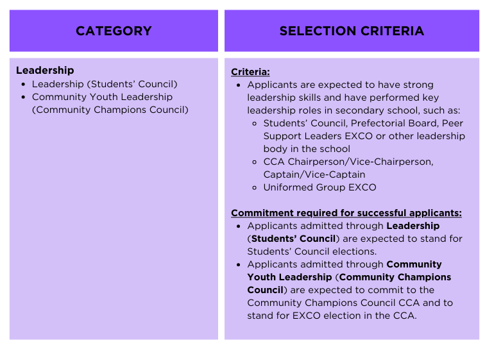Click the bold Leadership text in commitment section
This screenshot has width=485, height=347.
pyautogui.click(x=413, y=226)
